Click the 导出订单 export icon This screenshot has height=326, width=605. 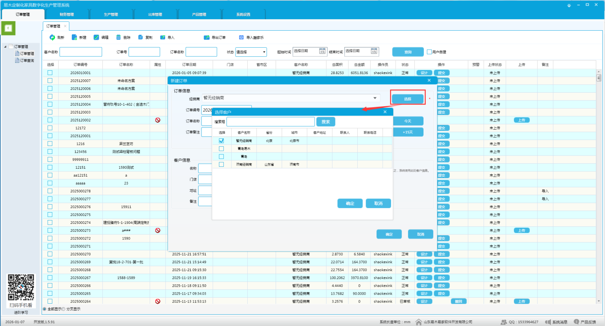(206, 37)
